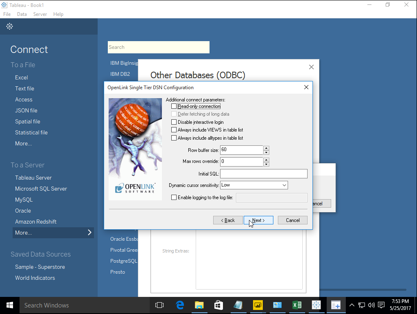This screenshot has height=314, width=417.
Task: Open the Action Center notifications icon
Action: (x=381, y=305)
